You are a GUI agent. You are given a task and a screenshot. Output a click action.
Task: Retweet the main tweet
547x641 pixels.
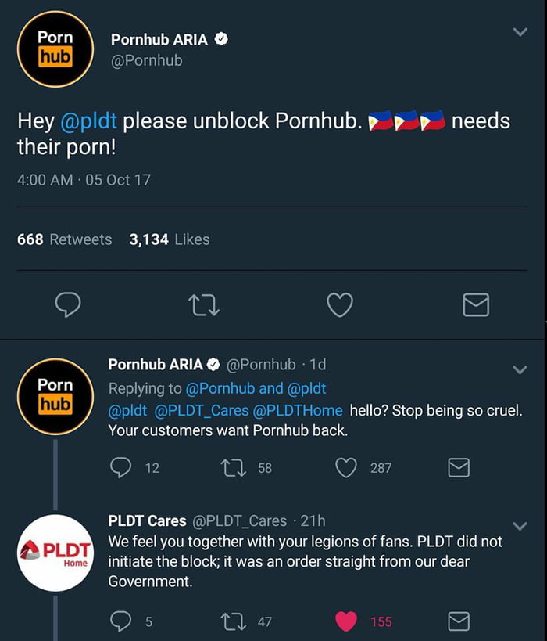coord(205,304)
